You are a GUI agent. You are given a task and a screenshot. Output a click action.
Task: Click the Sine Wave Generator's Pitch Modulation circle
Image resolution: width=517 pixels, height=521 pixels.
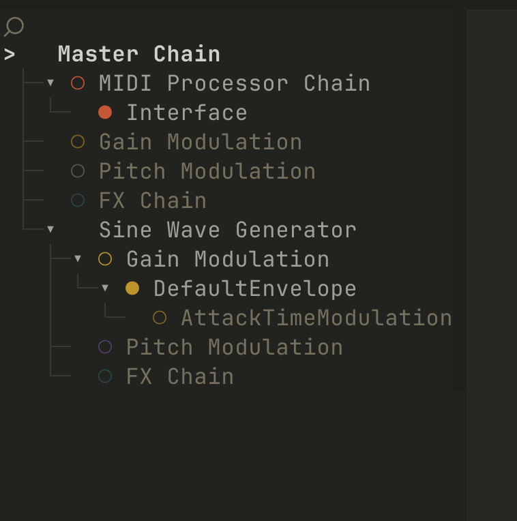[105, 347]
